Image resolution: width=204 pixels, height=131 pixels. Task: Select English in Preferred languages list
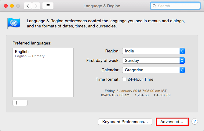pyautogui.click(x=43, y=54)
